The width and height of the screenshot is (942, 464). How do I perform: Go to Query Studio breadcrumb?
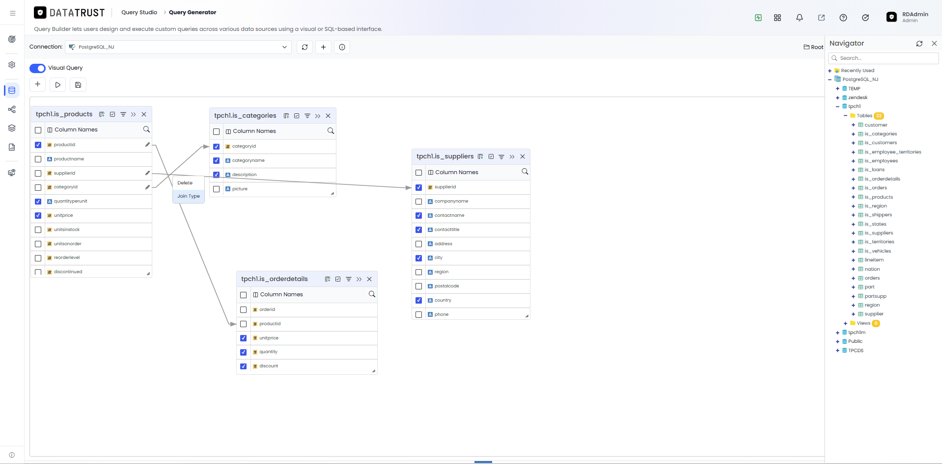(139, 12)
